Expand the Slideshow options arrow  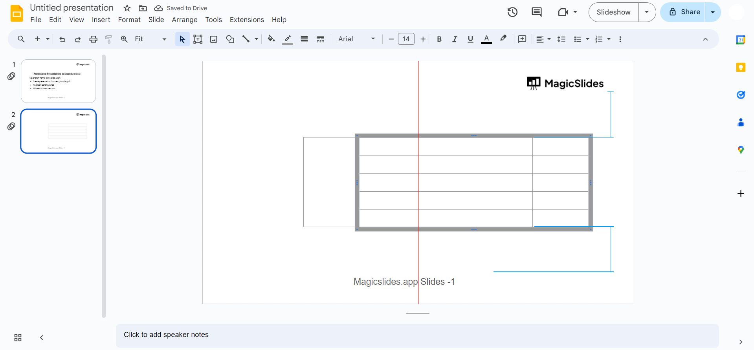(647, 12)
